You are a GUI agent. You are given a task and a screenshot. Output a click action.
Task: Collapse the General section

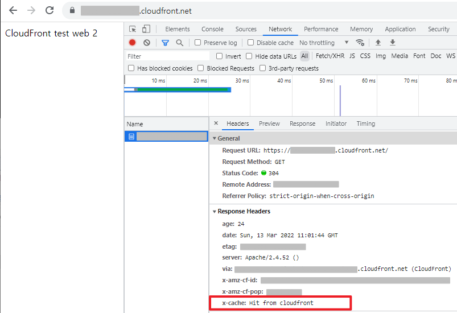coord(215,138)
